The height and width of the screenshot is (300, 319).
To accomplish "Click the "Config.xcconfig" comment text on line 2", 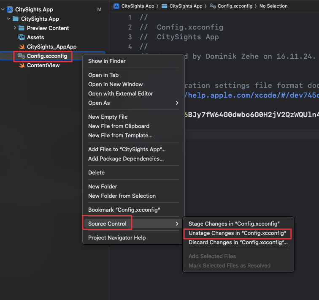I will coord(190,27).
